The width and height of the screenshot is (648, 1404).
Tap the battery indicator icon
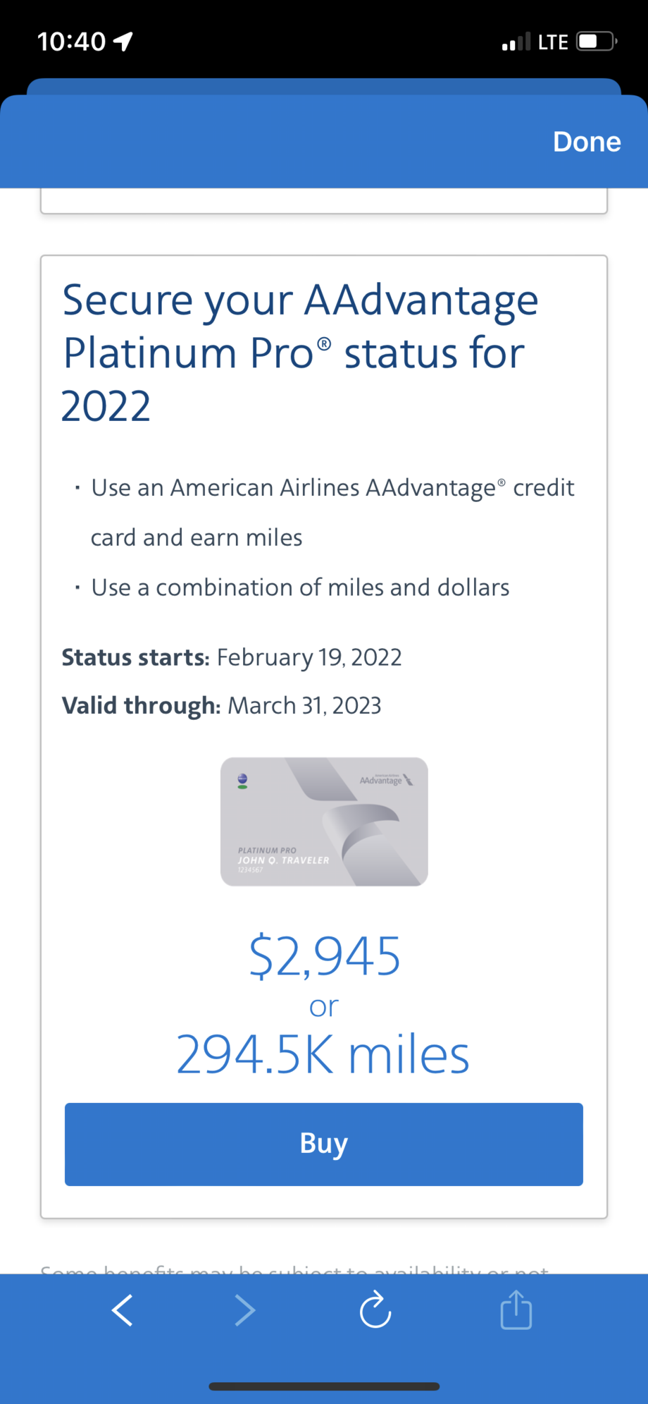coord(597,42)
